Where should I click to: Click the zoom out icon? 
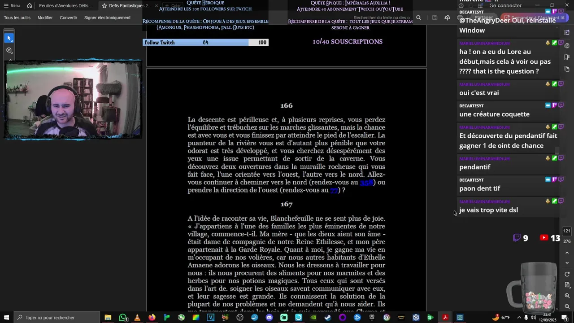click(567, 306)
